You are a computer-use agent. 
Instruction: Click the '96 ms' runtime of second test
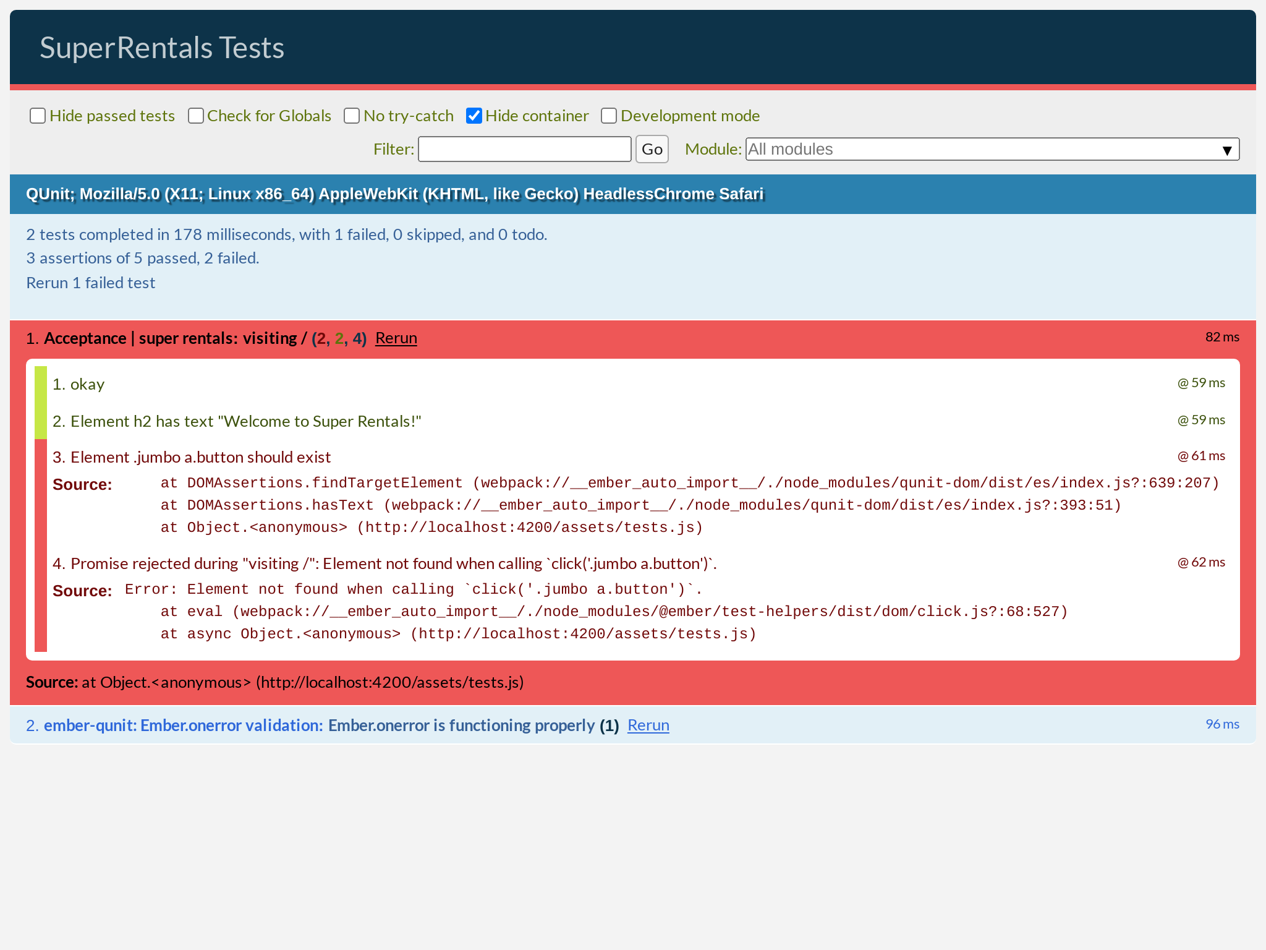pos(1222,724)
